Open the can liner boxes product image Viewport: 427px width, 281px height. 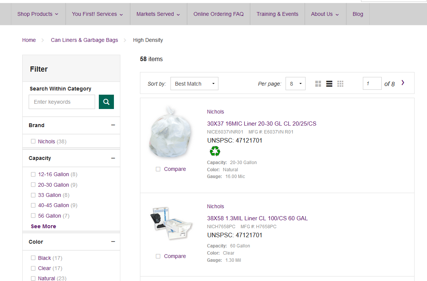[x=171, y=223]
